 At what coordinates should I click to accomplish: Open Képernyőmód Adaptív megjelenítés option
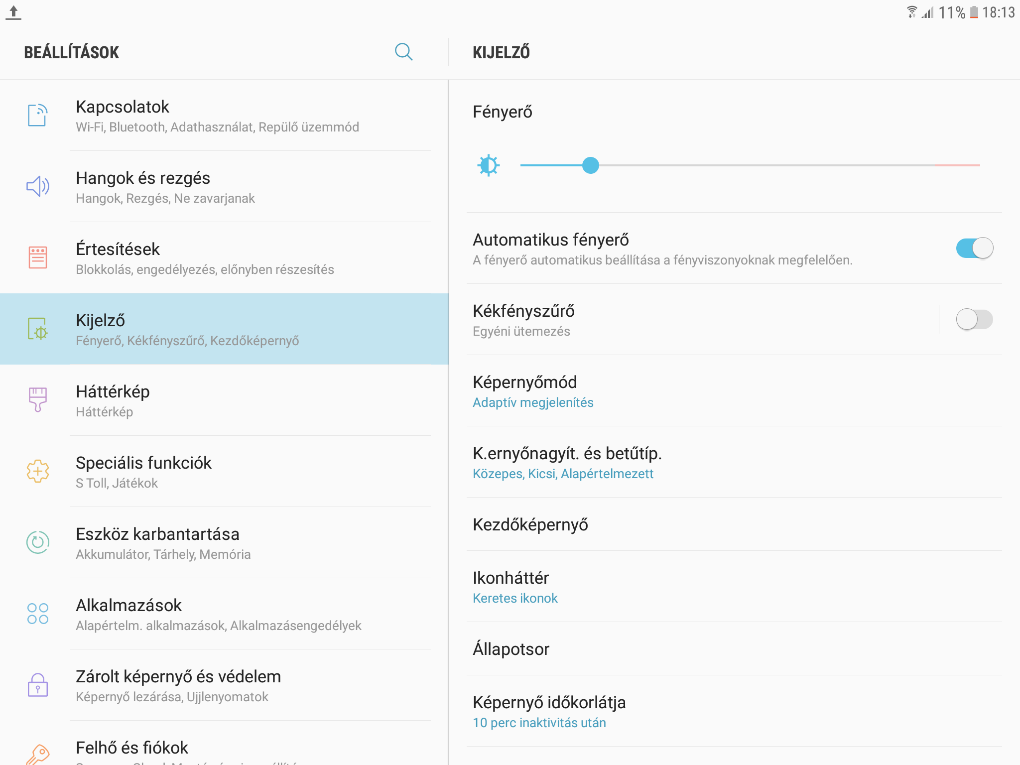[x=734, y=391]
